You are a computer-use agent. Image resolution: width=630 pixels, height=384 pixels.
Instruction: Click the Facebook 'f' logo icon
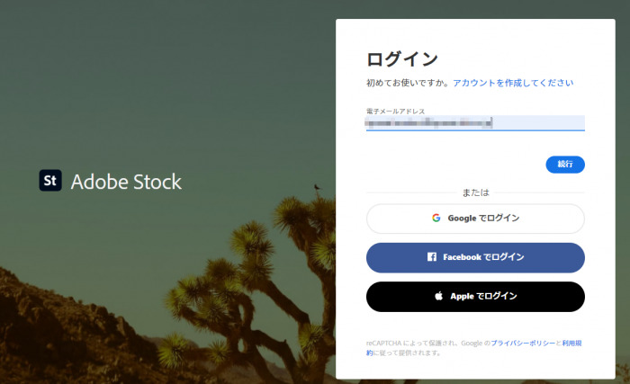pos(432,257)
